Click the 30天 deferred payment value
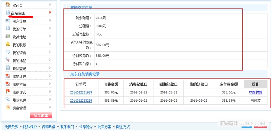Viewport: 272px width, 131px height. coord(99,34)
